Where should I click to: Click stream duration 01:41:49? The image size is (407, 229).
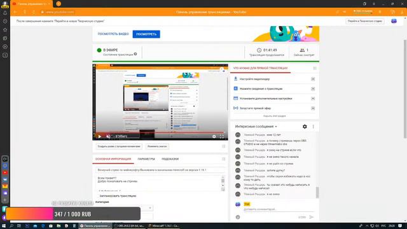tap(270, 50)
